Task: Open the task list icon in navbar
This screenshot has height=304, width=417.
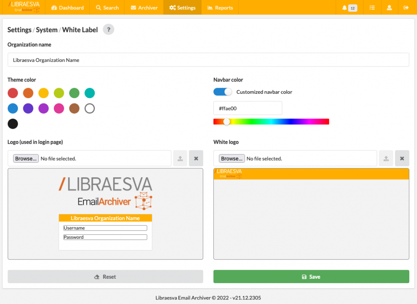Action: (x=372, y=8)
